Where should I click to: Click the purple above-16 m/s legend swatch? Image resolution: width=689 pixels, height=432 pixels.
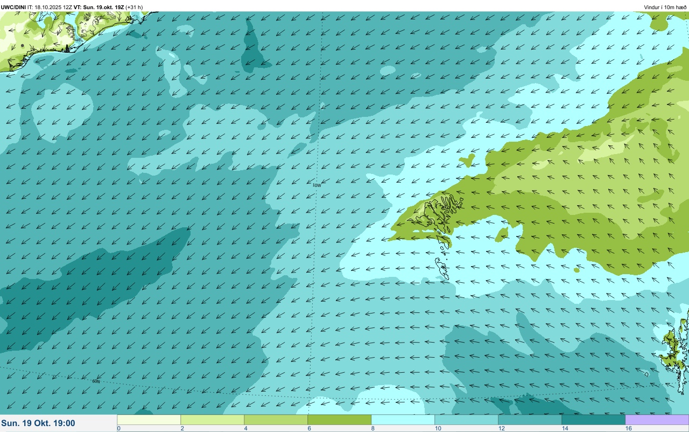pyautogui.click(x=657, y=420)
